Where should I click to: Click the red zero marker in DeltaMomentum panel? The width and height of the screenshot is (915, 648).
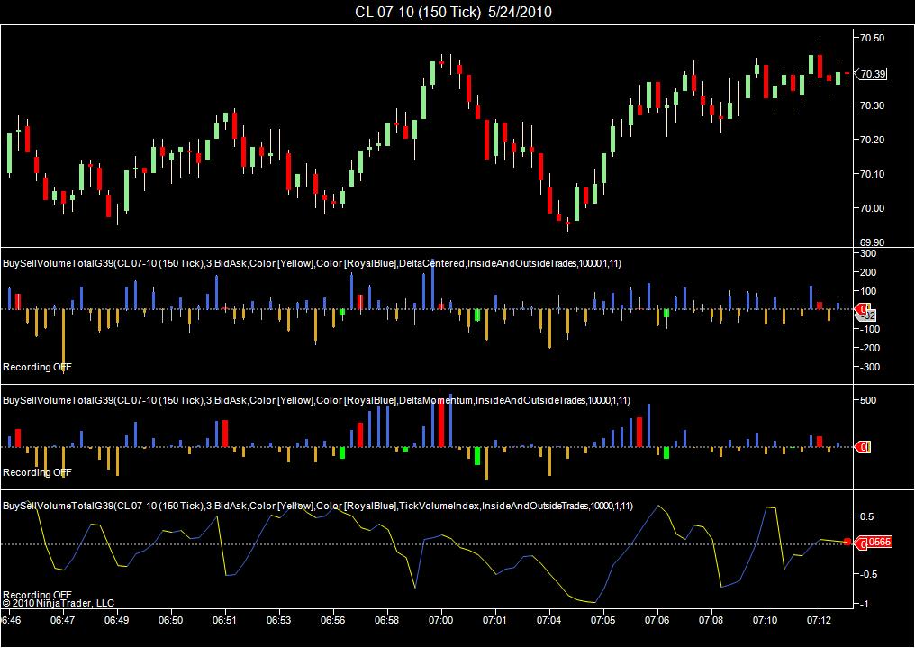tap(863, 447)
